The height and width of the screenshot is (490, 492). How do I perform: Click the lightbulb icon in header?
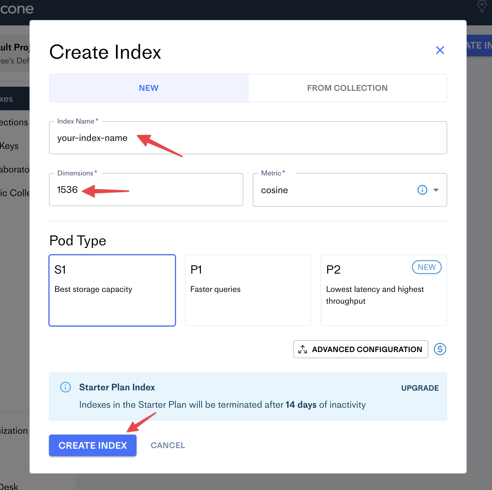(482, 6)
